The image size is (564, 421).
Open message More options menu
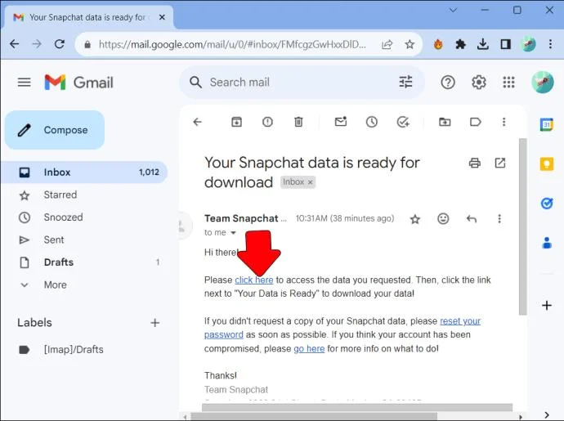pyautogui.click(x=499, y=219)
